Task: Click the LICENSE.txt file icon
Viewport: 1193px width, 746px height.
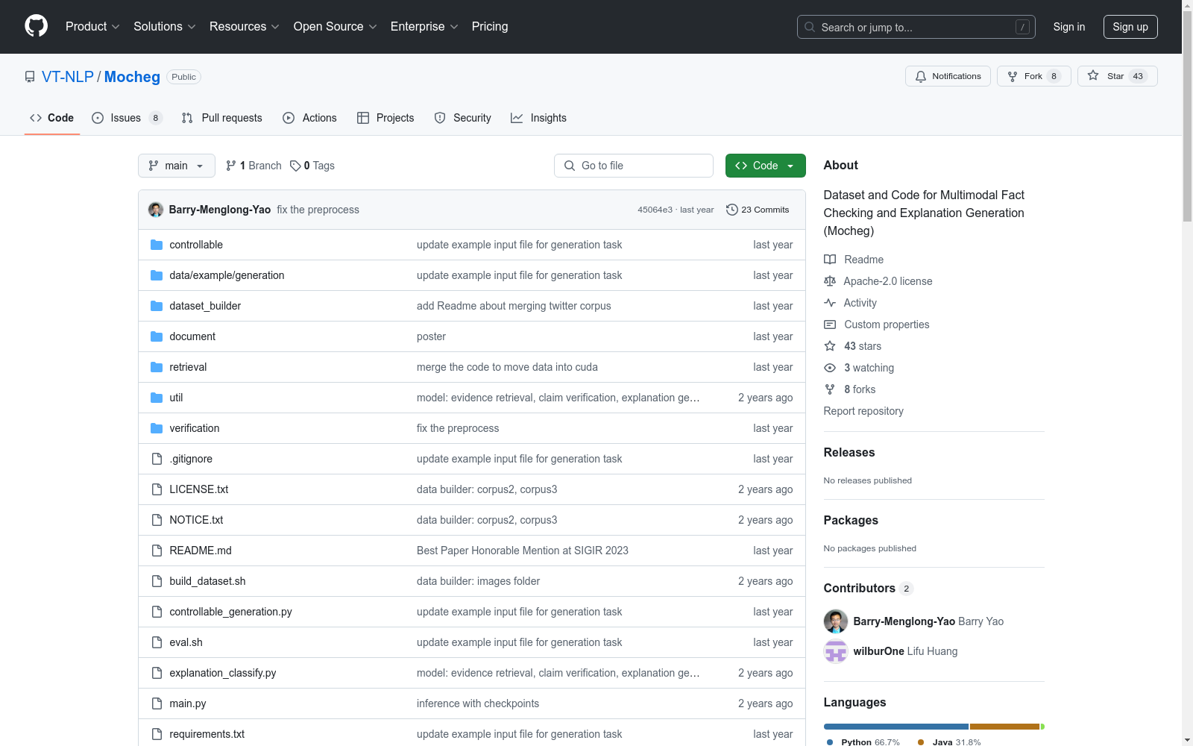Action: pos(157,489)
